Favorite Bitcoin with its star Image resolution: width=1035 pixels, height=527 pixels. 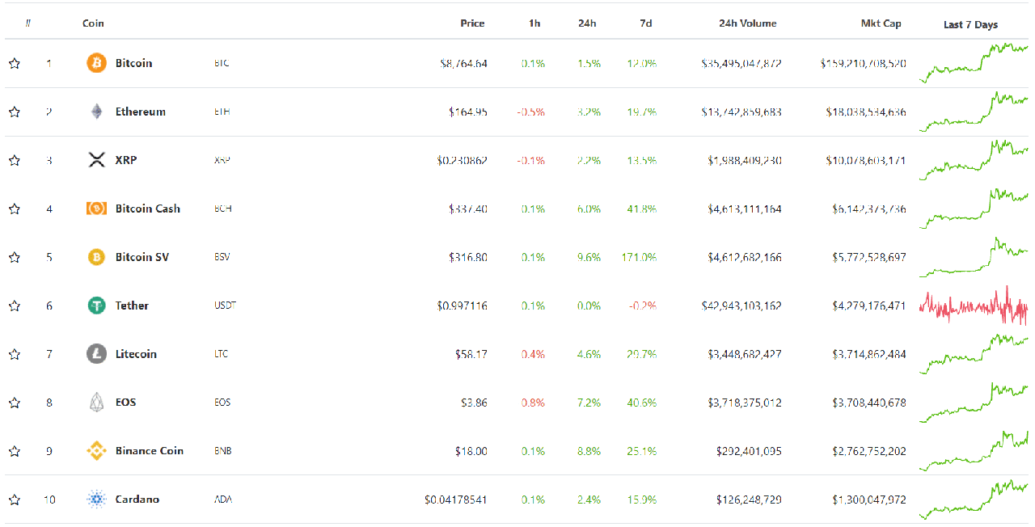coord(15,63)
